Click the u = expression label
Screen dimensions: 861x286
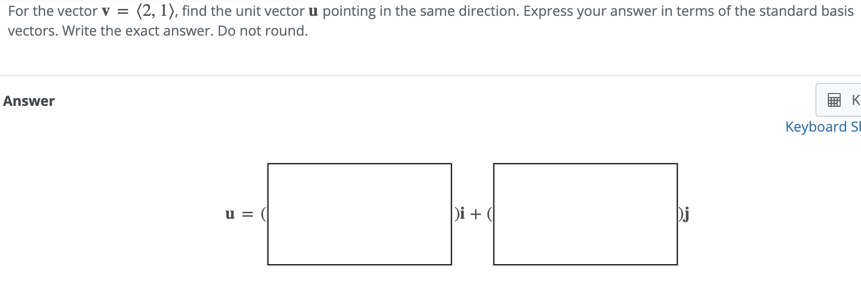(239, 214)
